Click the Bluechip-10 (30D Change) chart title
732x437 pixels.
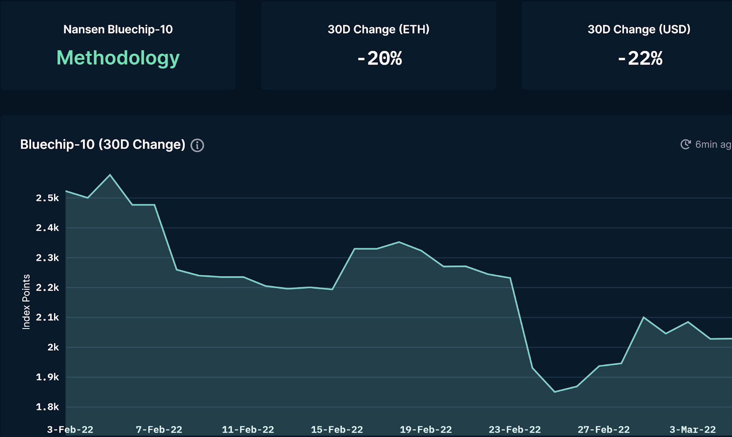tap(103, 145)
